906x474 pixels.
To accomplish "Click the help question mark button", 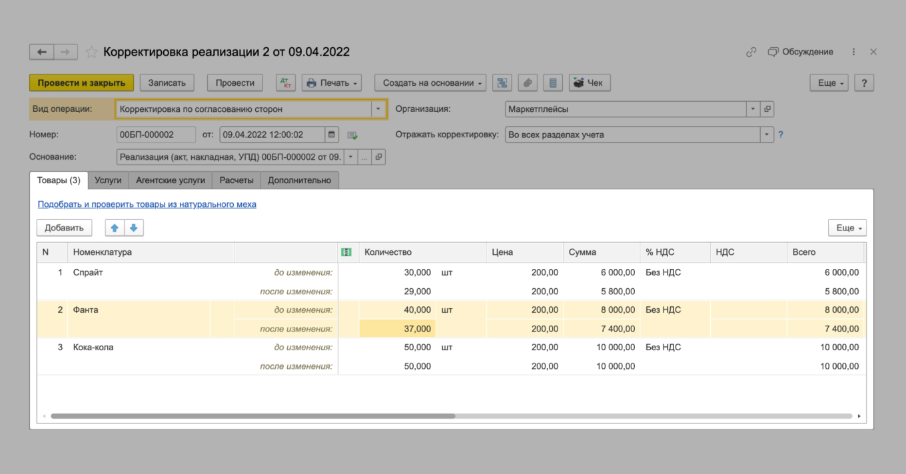I will click(863, 83).
